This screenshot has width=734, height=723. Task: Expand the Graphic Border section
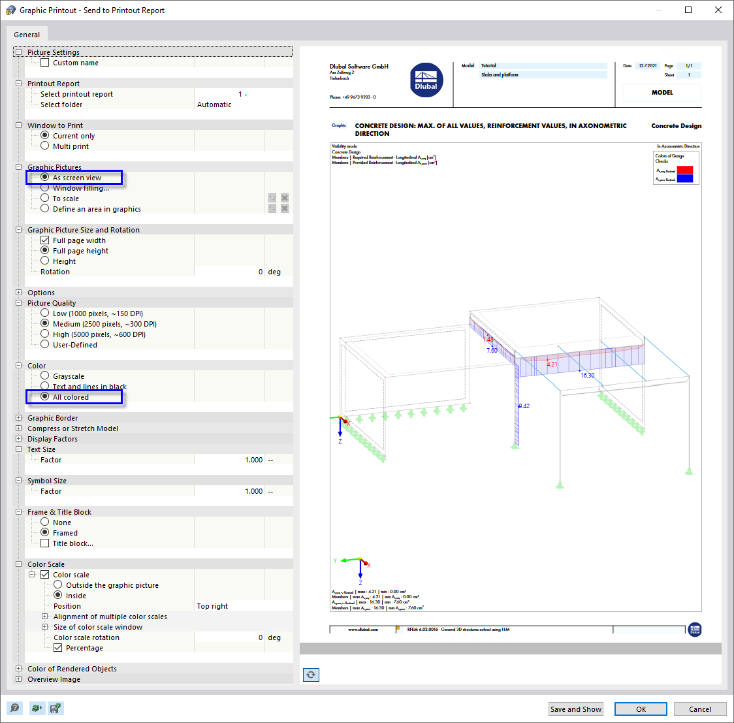[x=19, y=418]
